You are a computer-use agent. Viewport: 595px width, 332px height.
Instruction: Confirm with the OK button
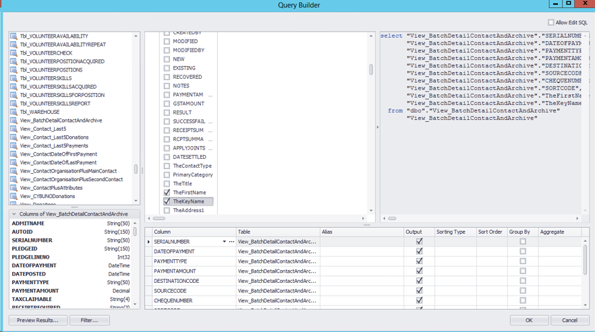coord(529,321)
